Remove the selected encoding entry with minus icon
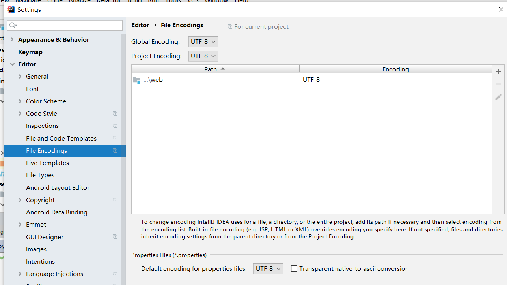 point(498,84)
